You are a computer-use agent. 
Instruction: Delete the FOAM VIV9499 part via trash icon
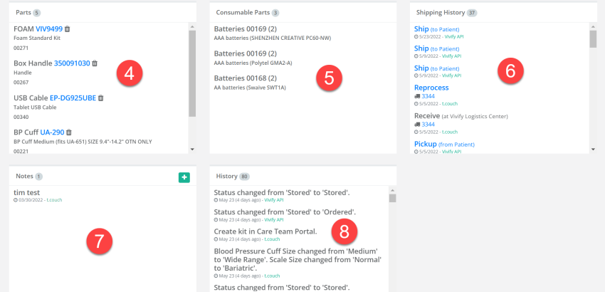coord(68,29)
